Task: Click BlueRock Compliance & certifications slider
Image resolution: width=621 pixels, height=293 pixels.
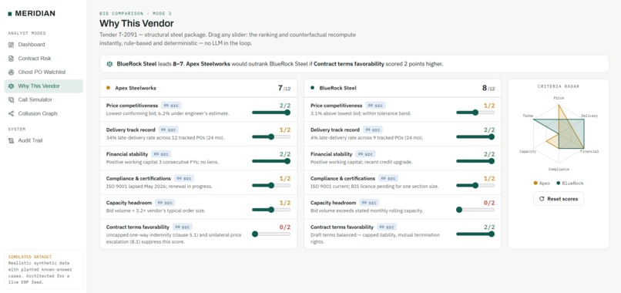Action: point(475,186)
